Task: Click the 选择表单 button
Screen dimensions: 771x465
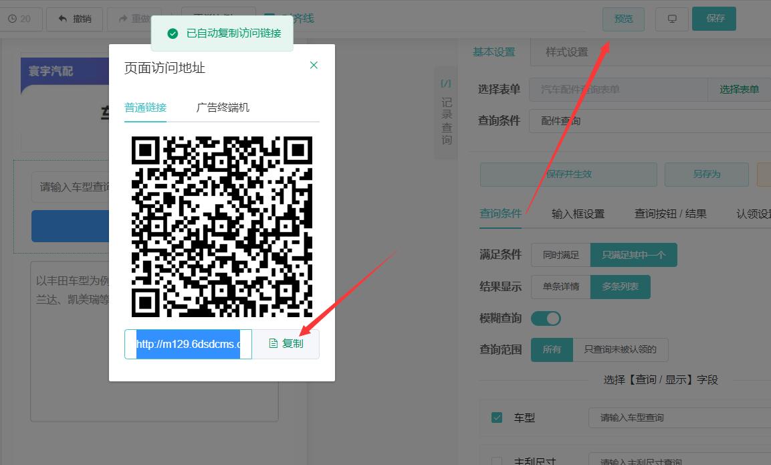Action: (x=738, y=90)
